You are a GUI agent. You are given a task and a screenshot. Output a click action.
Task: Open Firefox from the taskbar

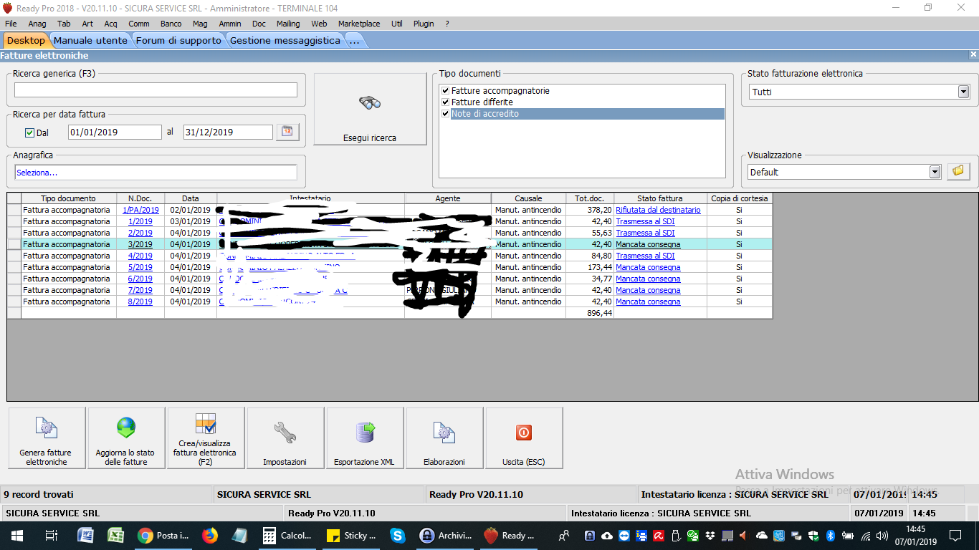click(x=209, y=535)
